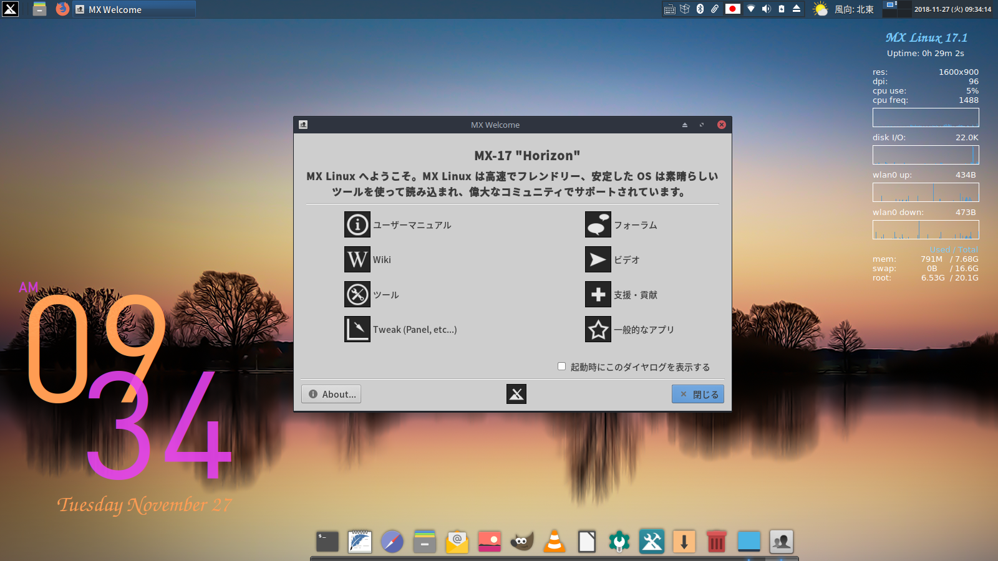This screenshot has width=998, height=561.
Task: Click the keyboard tray icon
Action: (x=670, y=9)
